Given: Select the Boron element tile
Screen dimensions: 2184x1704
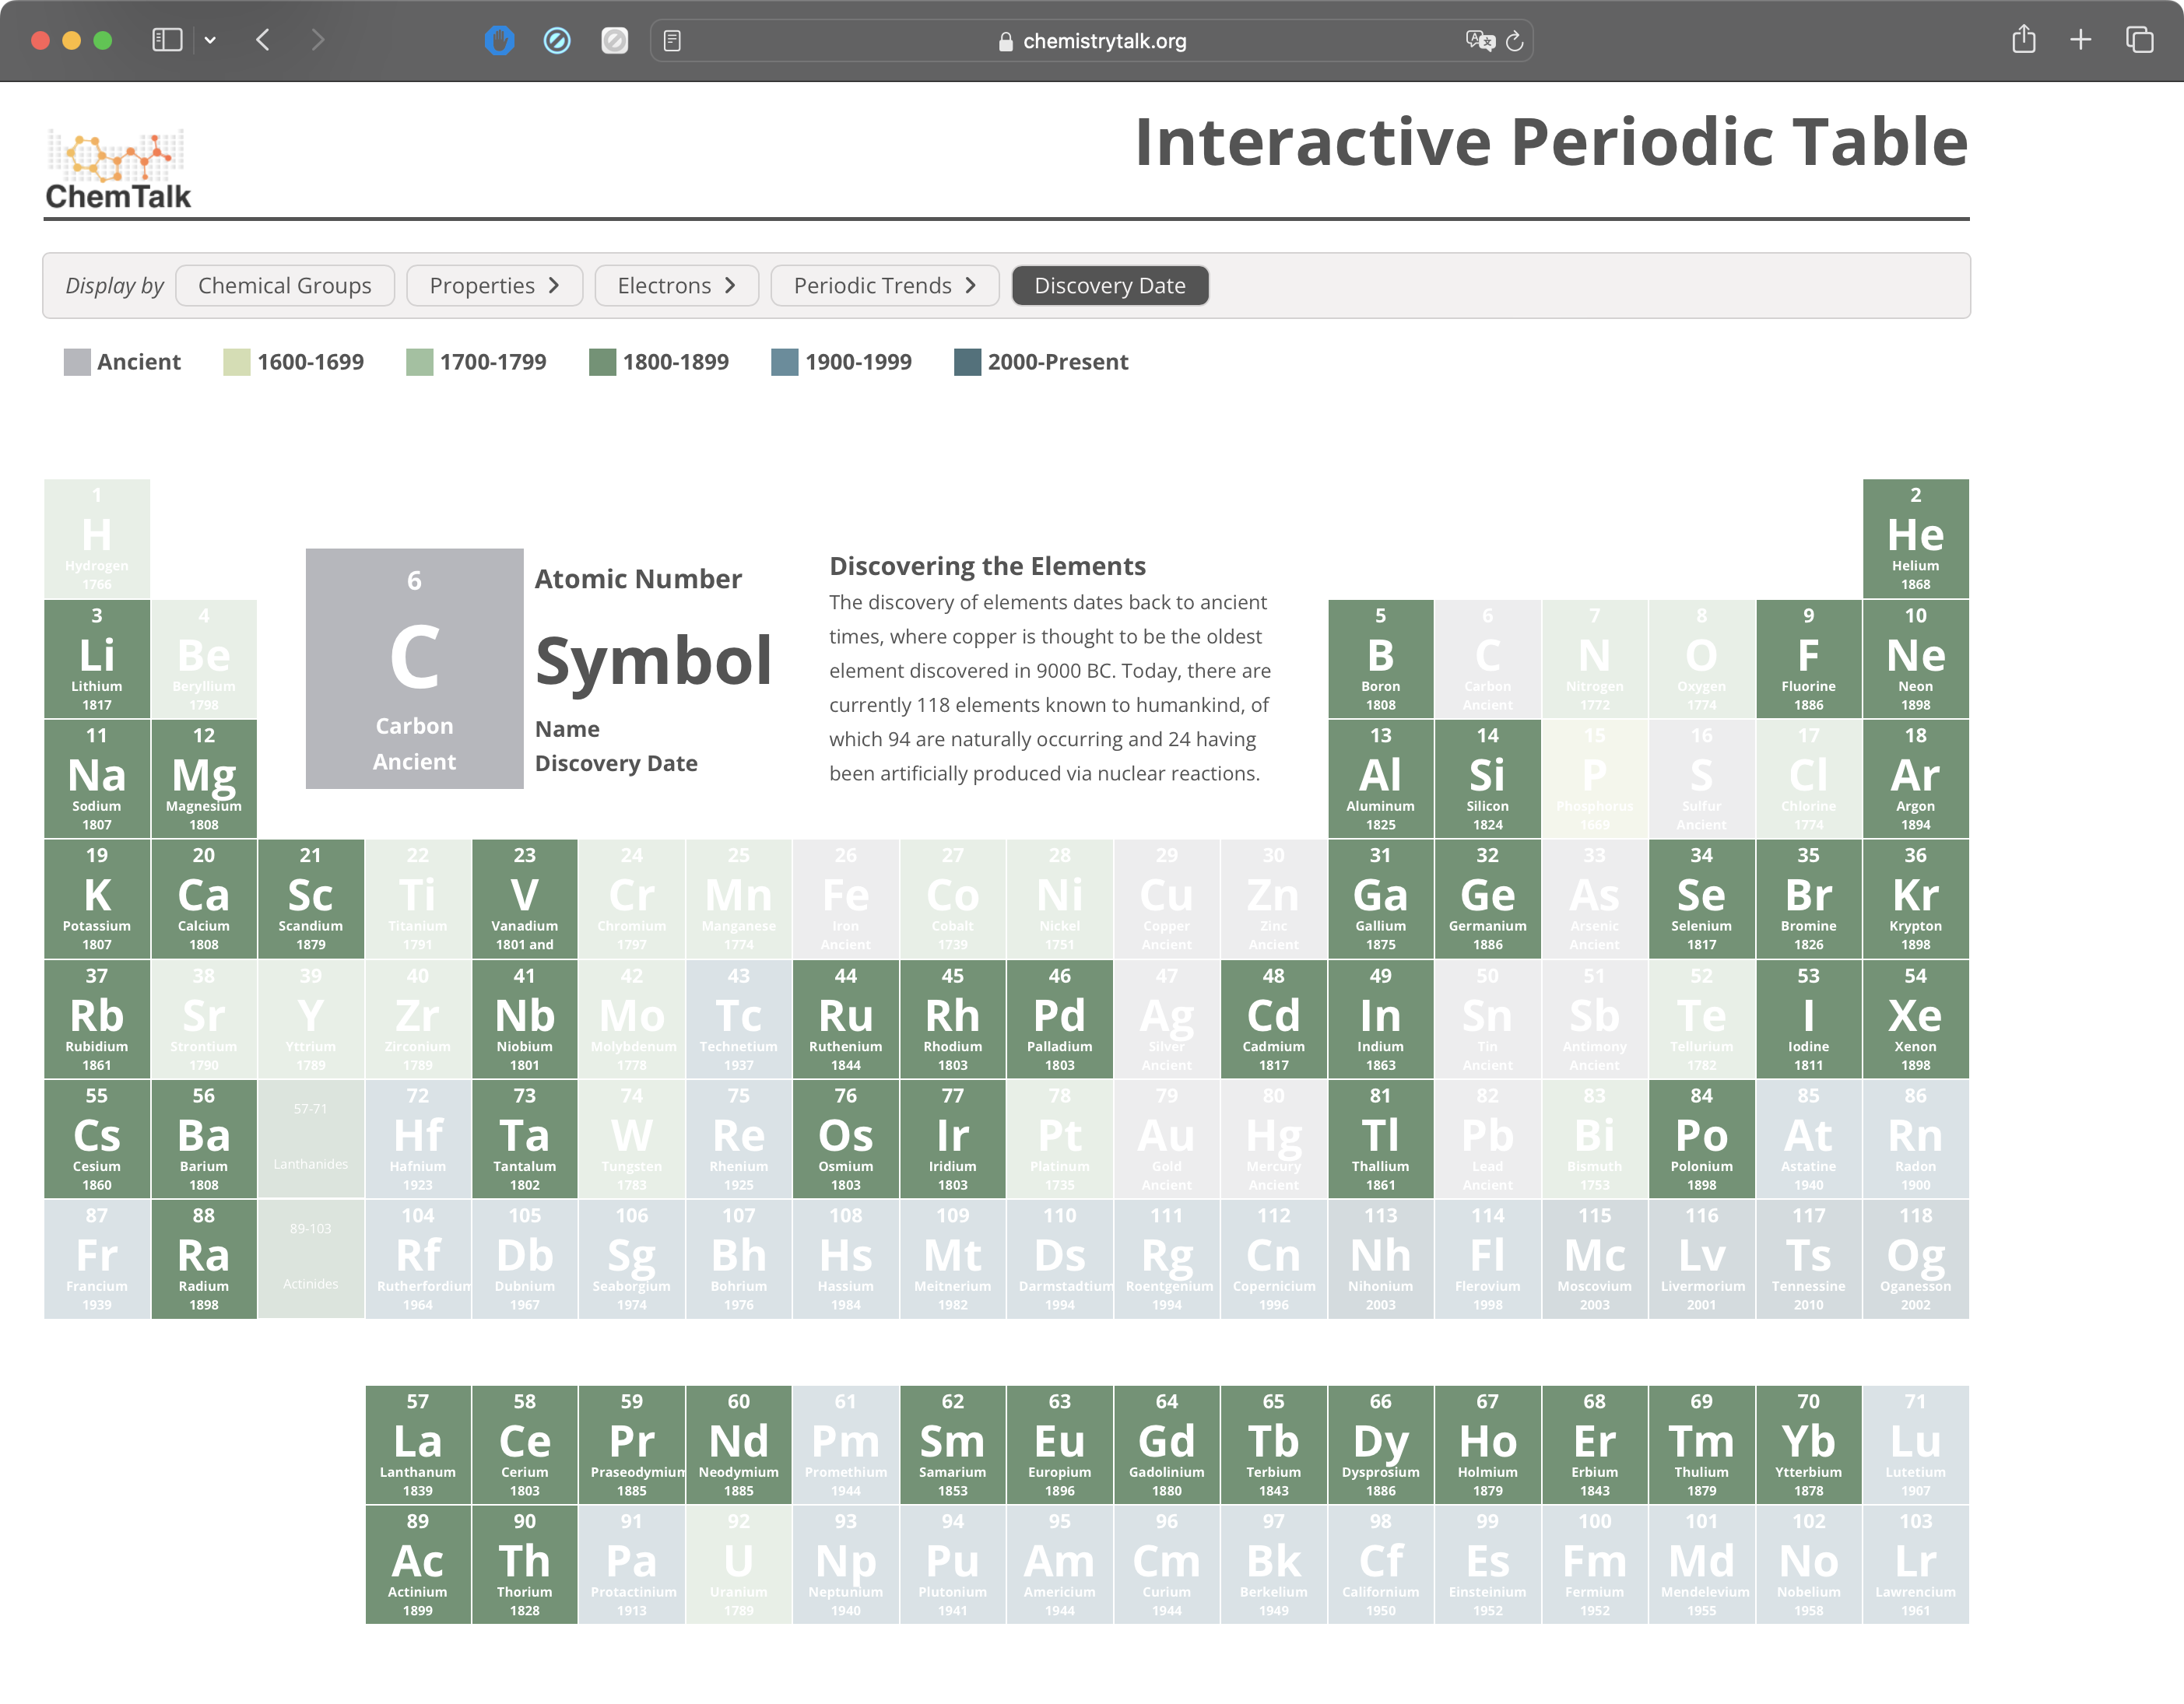Looking at the screenshot, I should click(1380, 658).
